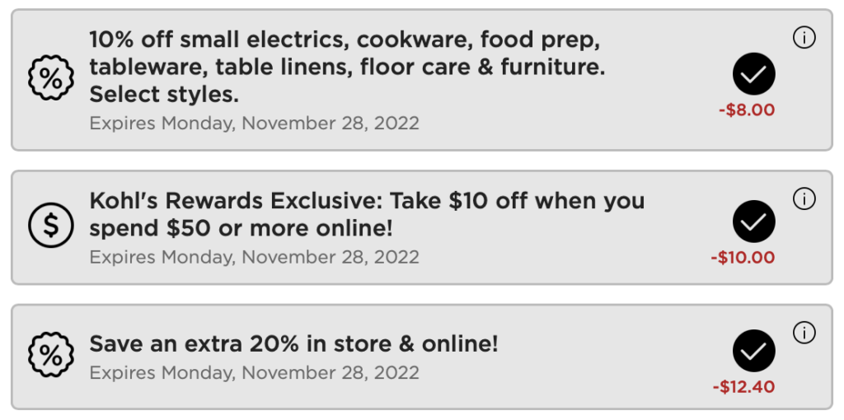Click expiration date under small electrics coupon

[x=254, y=124]
